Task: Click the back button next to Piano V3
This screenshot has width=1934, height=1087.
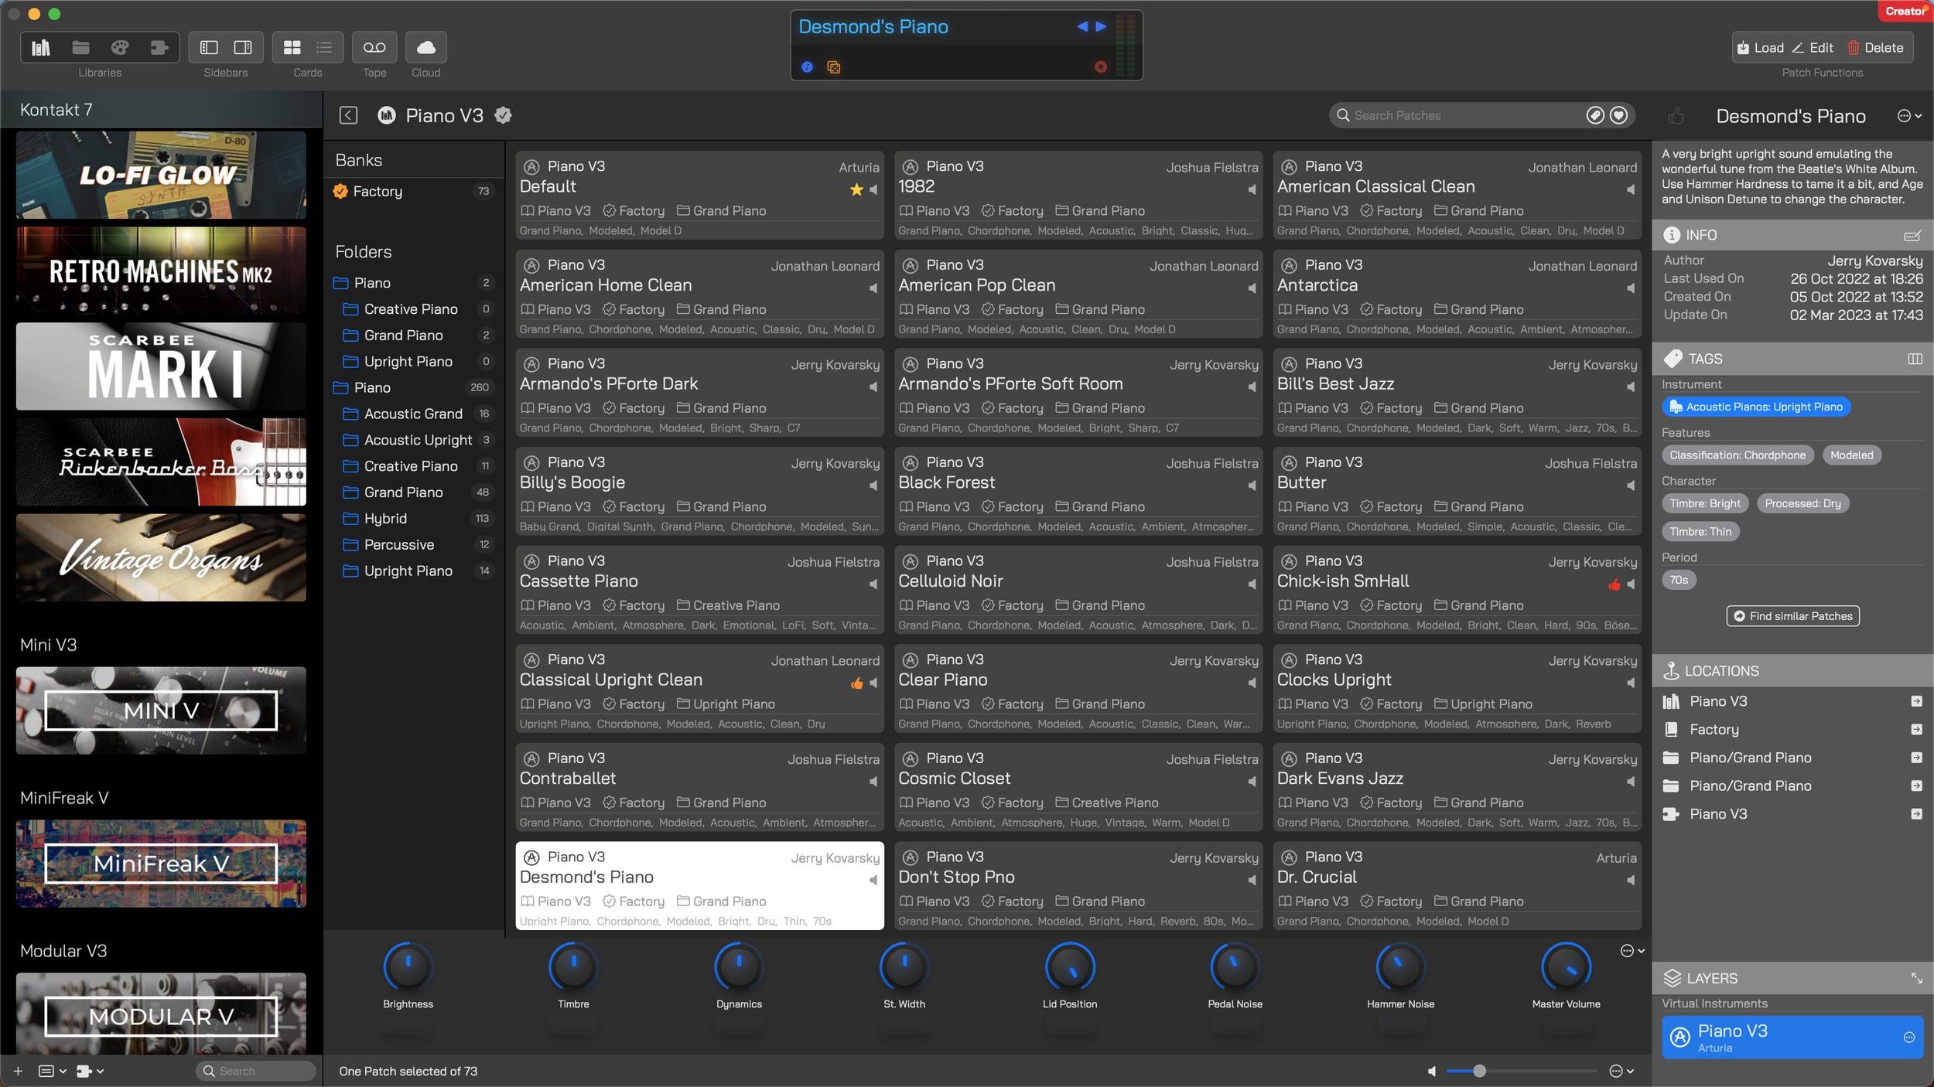Action: pos(348,115)
